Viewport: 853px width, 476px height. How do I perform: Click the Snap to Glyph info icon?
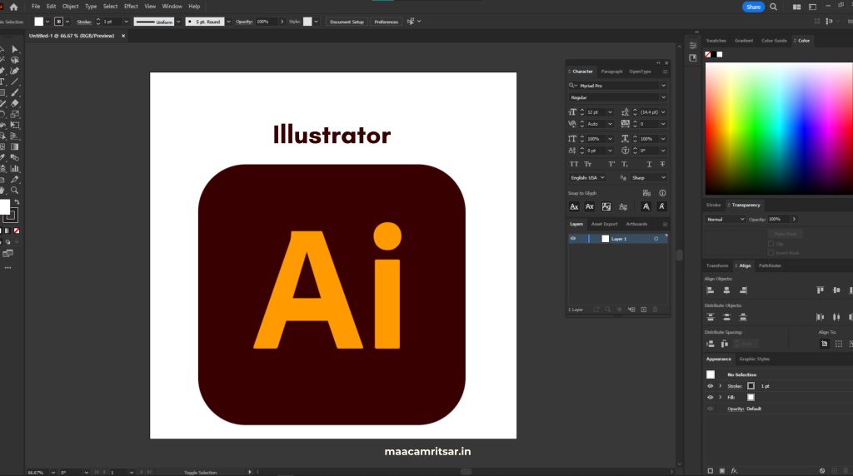coord(662,193)
